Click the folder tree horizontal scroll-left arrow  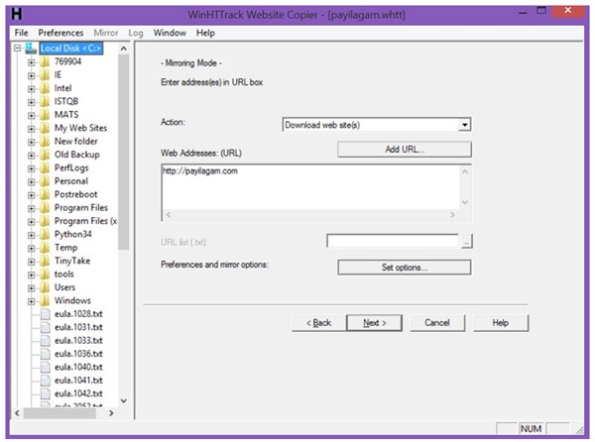click(x=17, y=413)
